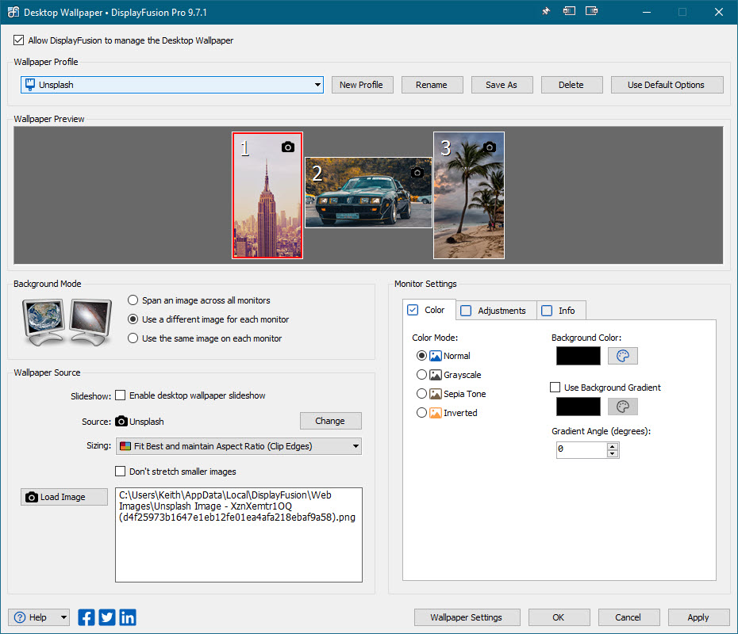The width and height of the screenshot is (738, 634).
Task: Click camera icon on monitor 1 preview
Action: point(288,147)
